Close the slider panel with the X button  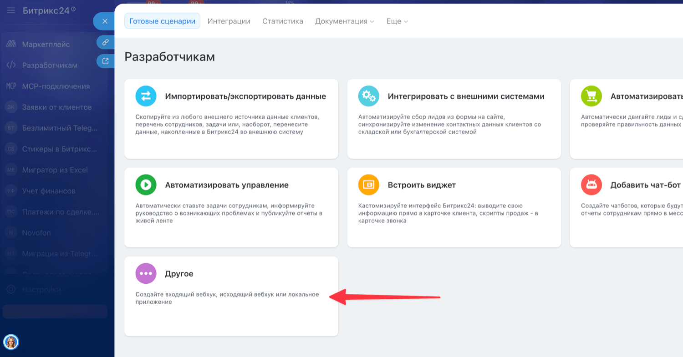[x=105, y=21]
